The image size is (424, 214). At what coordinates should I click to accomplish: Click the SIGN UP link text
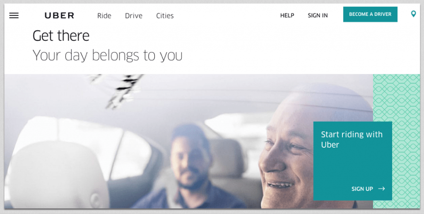[362, 189]
